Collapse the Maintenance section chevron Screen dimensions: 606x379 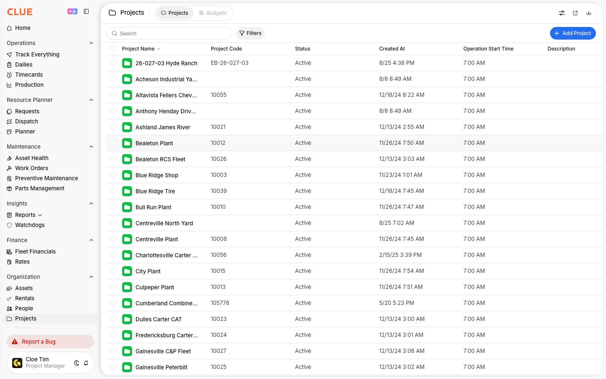(91, 147)
